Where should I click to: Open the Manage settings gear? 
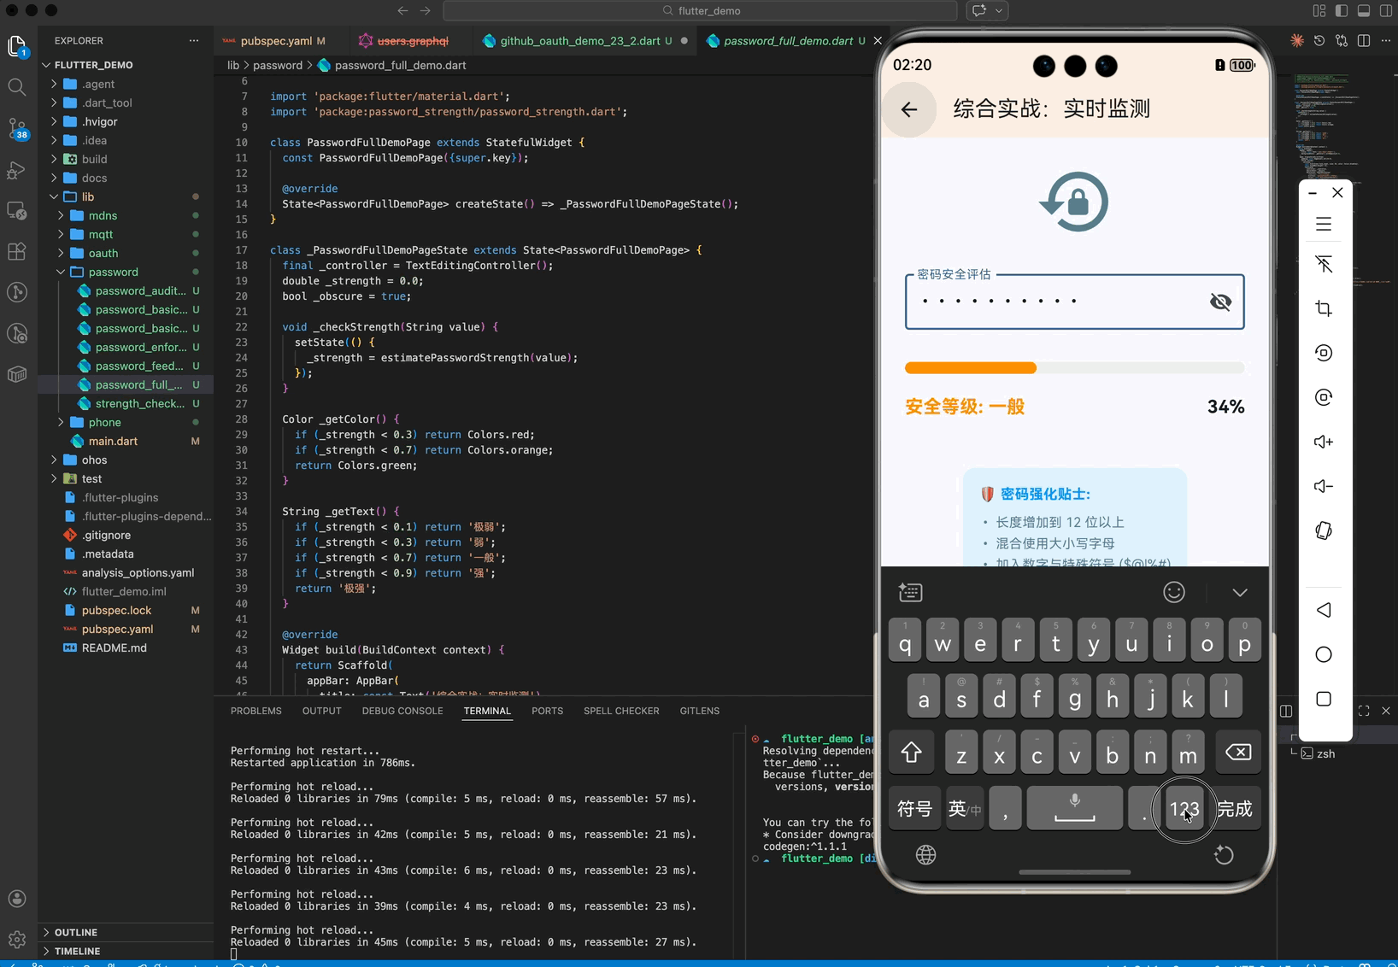point(17,940)
